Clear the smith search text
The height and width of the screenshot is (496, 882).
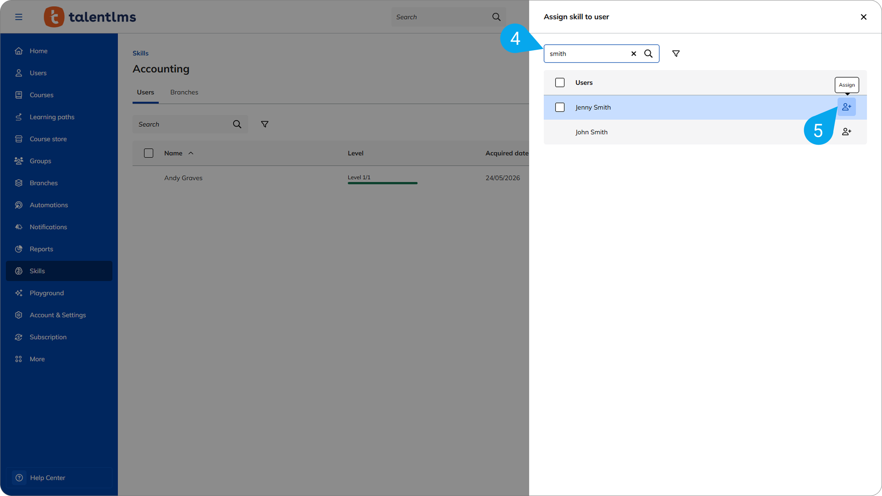pos(634,54)
